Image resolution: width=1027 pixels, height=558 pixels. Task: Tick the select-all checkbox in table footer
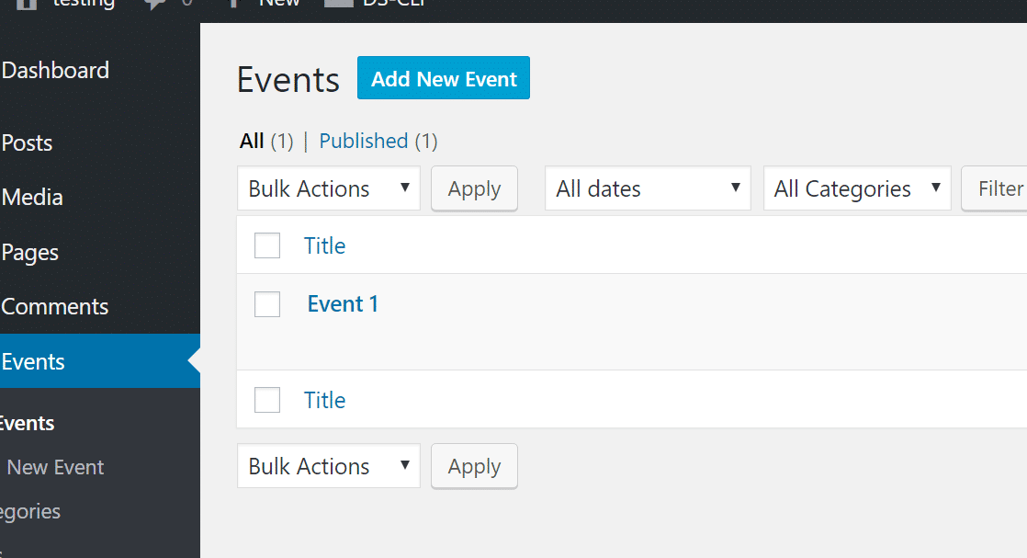(267, 400)
